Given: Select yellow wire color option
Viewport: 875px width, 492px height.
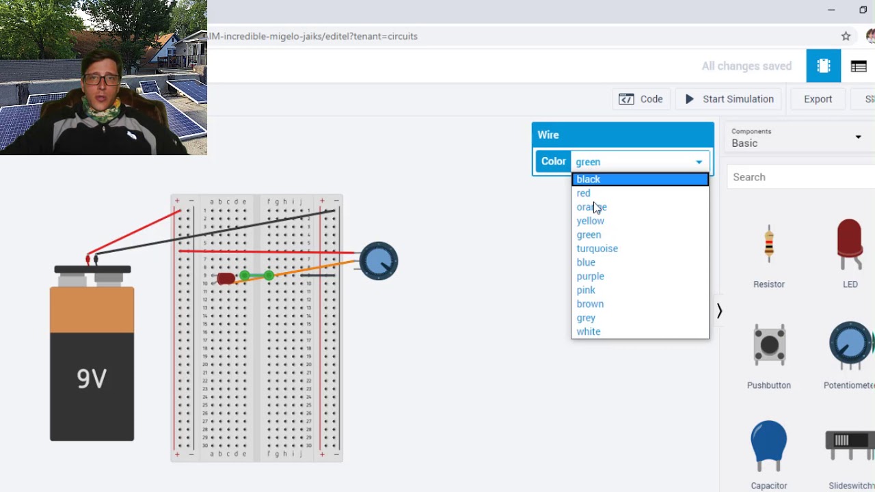Looking at the screenshot, I should 640,221.
